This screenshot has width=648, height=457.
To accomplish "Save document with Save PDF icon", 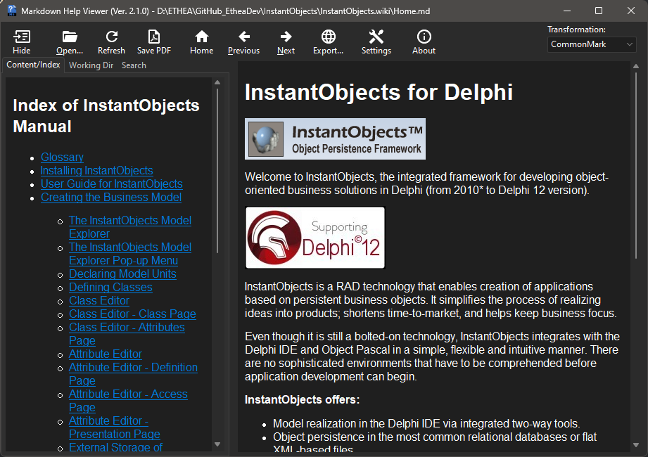I will point(154,37).
